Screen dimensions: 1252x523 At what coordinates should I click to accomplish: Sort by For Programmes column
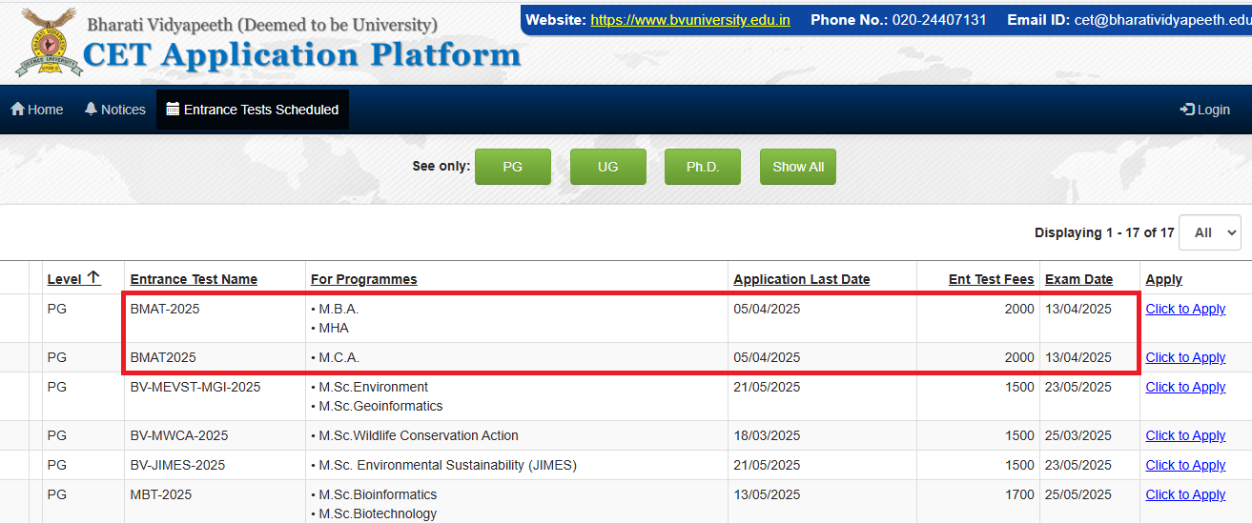pyautogui.click(x=364, y=279)
